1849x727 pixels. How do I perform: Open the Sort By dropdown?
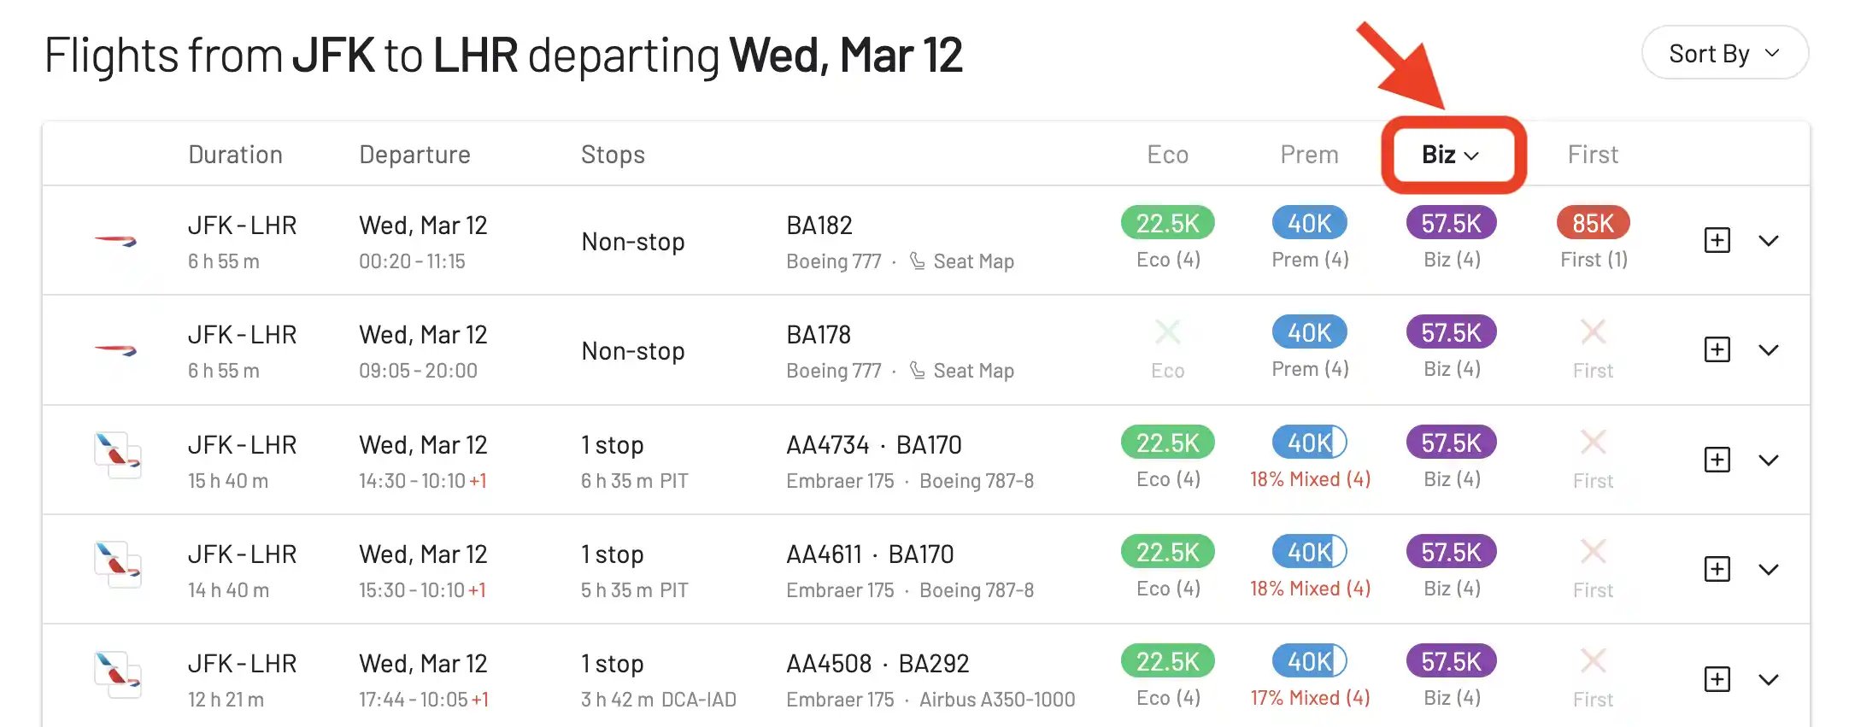tap(1724, 53)
